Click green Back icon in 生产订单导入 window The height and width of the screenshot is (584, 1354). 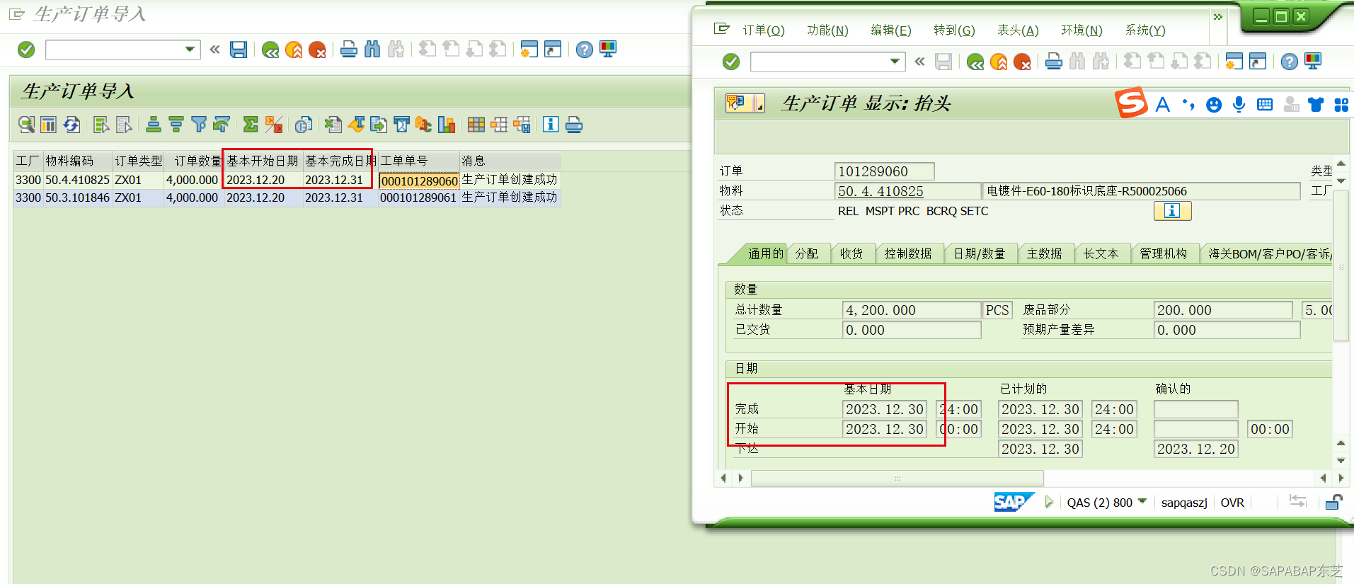coord(270,50)
